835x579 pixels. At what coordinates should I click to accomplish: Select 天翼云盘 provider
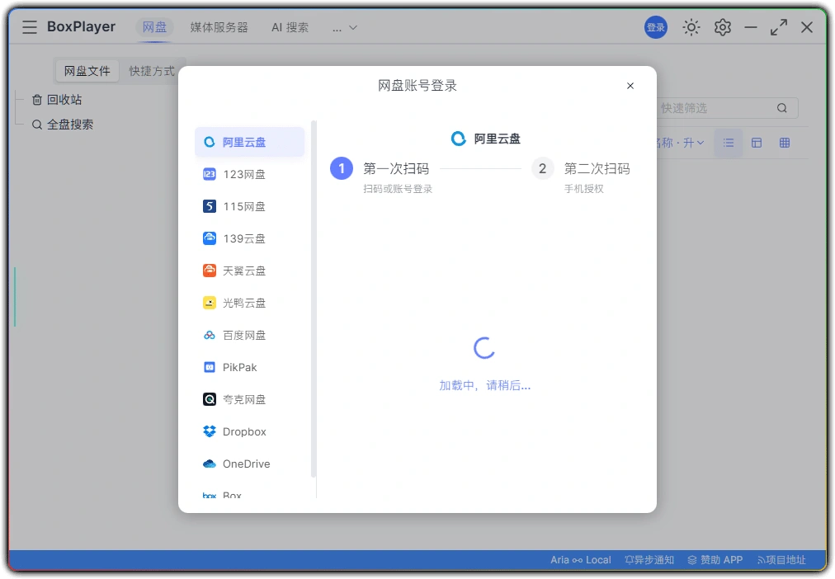pyautogui.click(x=250, y=271)
